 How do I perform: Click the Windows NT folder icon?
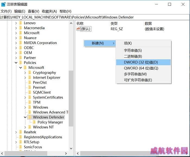(30, 127)
